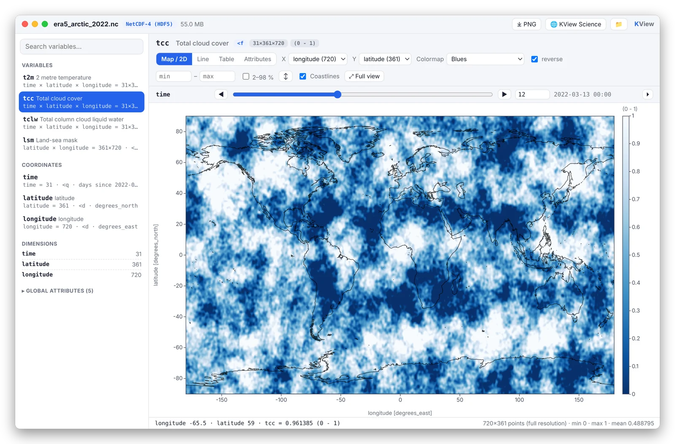This screenshot has height=444, width=675.
Task: Click the min value input
Action: pyautogui.click(x=174, y=76)
